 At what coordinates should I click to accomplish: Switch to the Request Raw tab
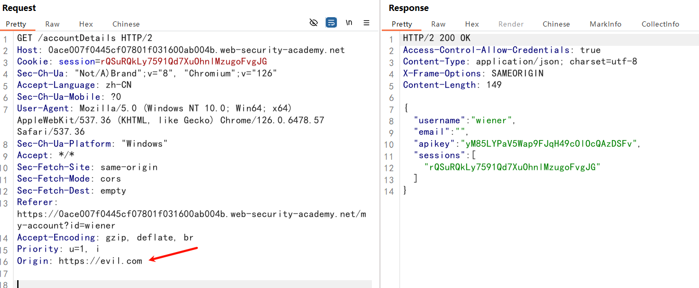pos(52,24)
